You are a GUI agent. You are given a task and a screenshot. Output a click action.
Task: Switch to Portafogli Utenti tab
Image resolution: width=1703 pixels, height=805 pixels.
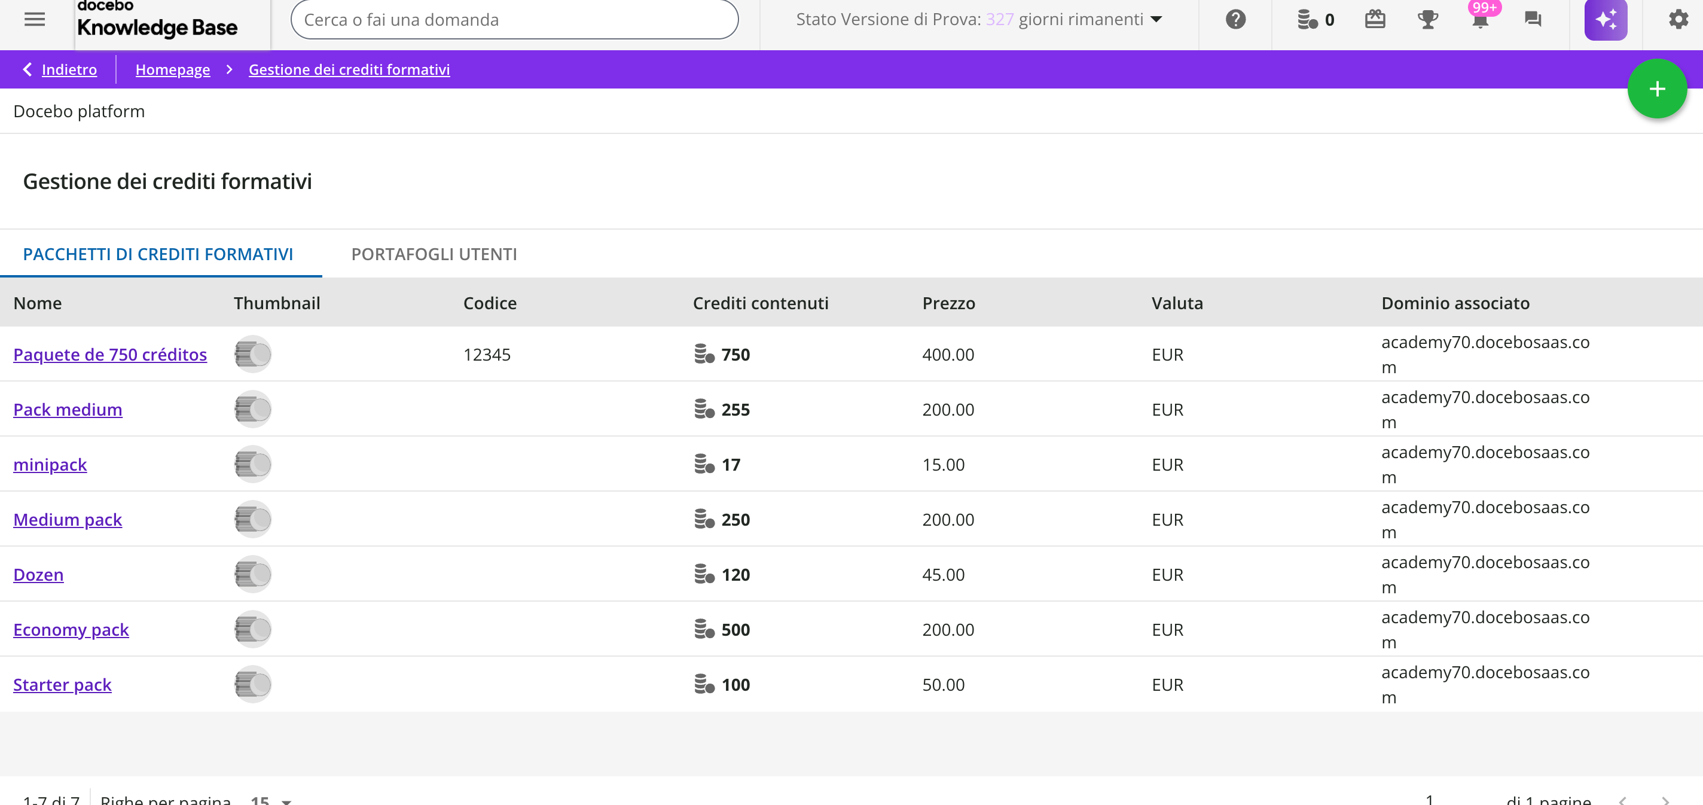tap(434, 254)
